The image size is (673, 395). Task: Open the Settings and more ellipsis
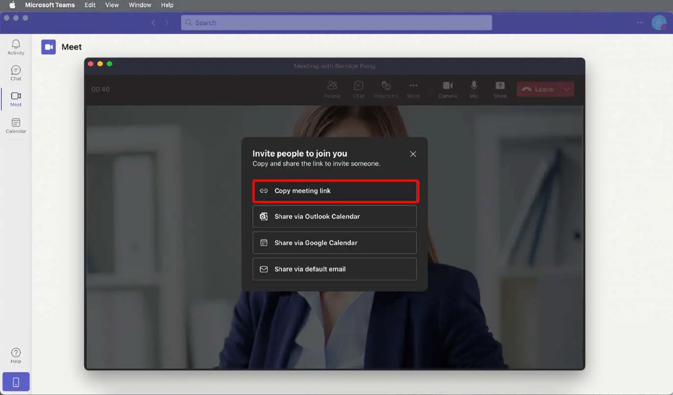click(640, 23)
